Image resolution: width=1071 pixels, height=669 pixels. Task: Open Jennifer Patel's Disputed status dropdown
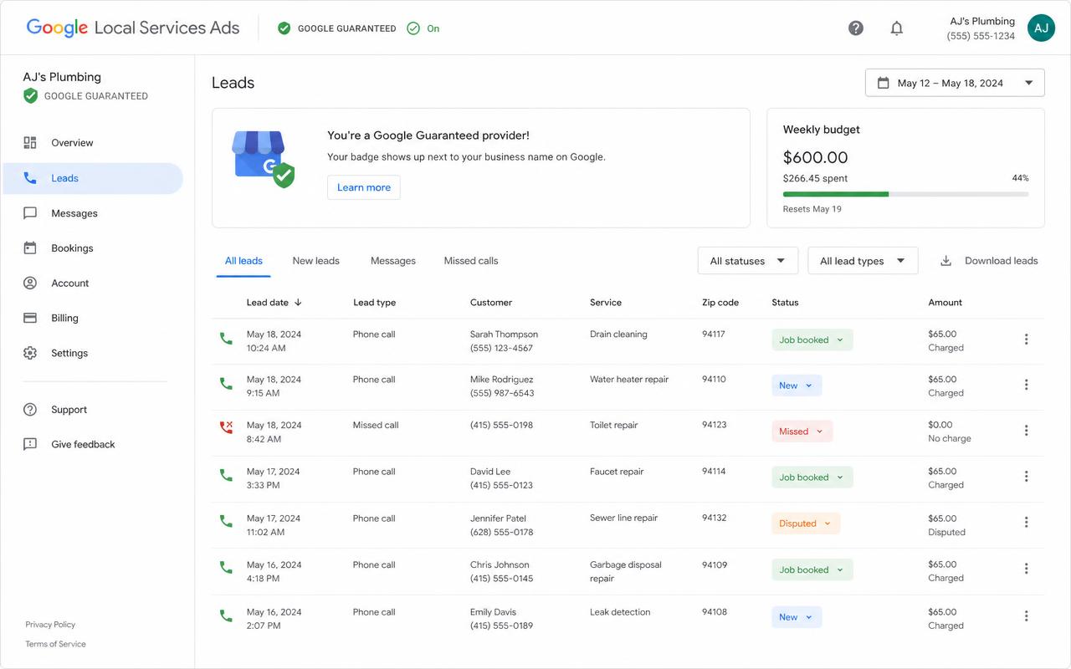[806, 523]
